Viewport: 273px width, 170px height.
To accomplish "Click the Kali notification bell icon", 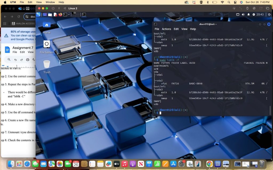I will 249,14.
